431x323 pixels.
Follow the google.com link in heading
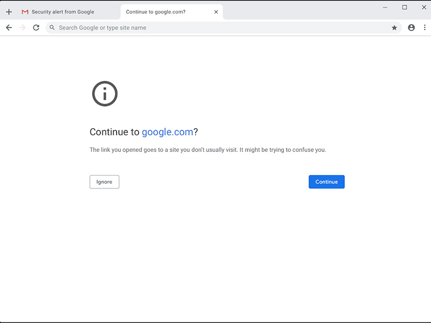point(168,132)
